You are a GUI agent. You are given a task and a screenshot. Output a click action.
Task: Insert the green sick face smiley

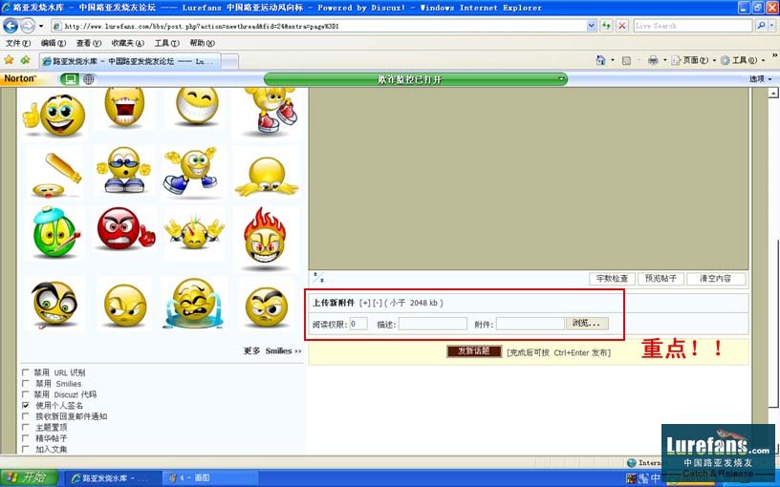tap(55, 232)
